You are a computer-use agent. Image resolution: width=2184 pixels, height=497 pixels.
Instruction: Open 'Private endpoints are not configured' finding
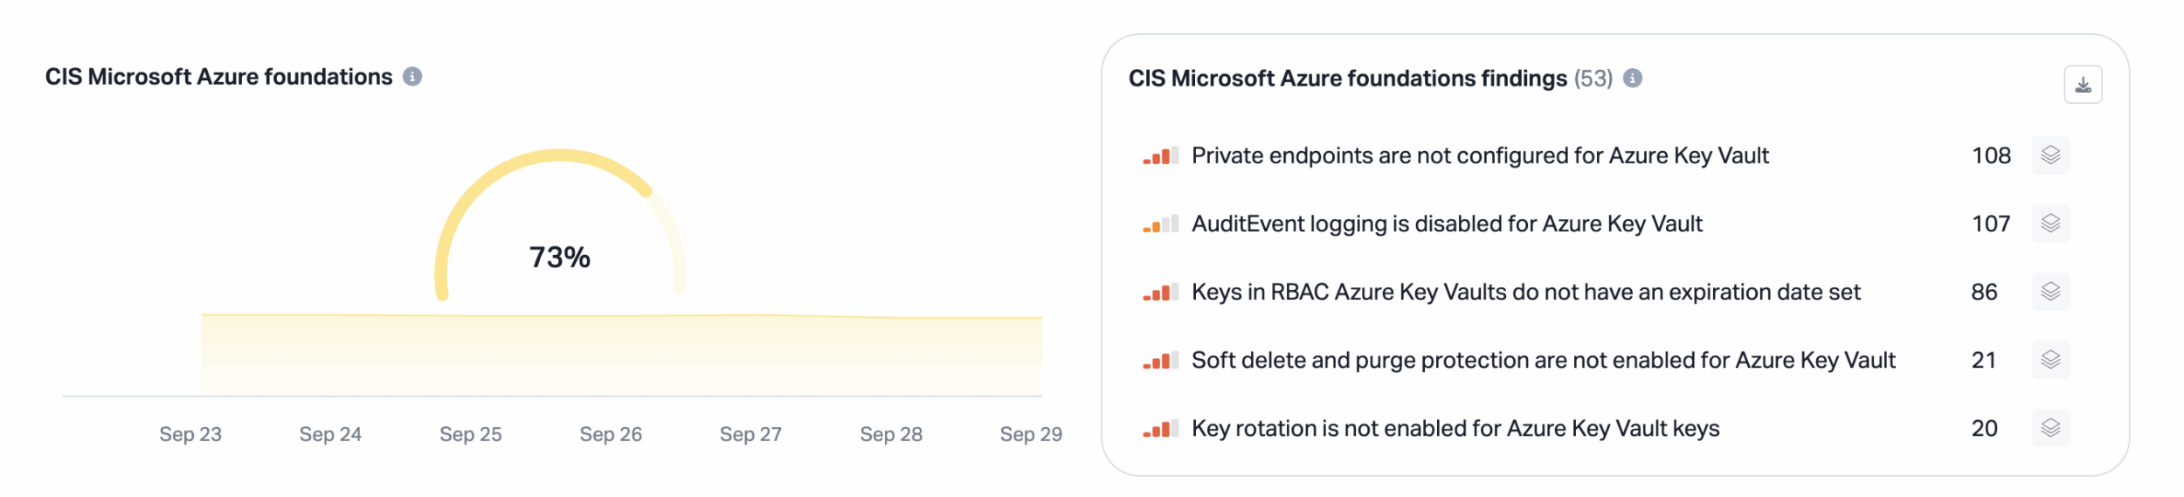[x=1480, y=155]
